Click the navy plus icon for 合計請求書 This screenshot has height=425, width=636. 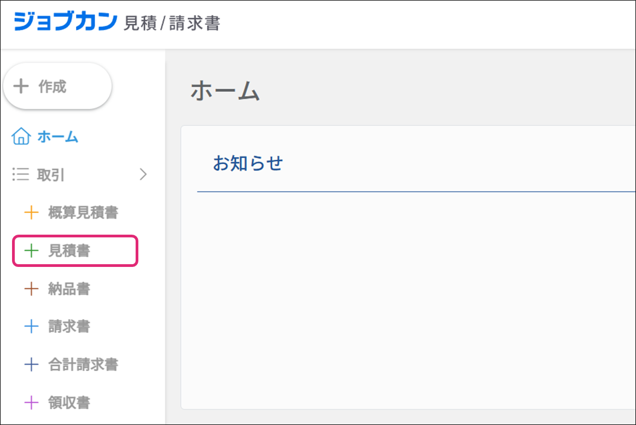click(32, 364)
